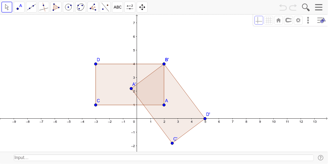Toggle axes visibility in style bar
The image size is (328, 164).
259,20
